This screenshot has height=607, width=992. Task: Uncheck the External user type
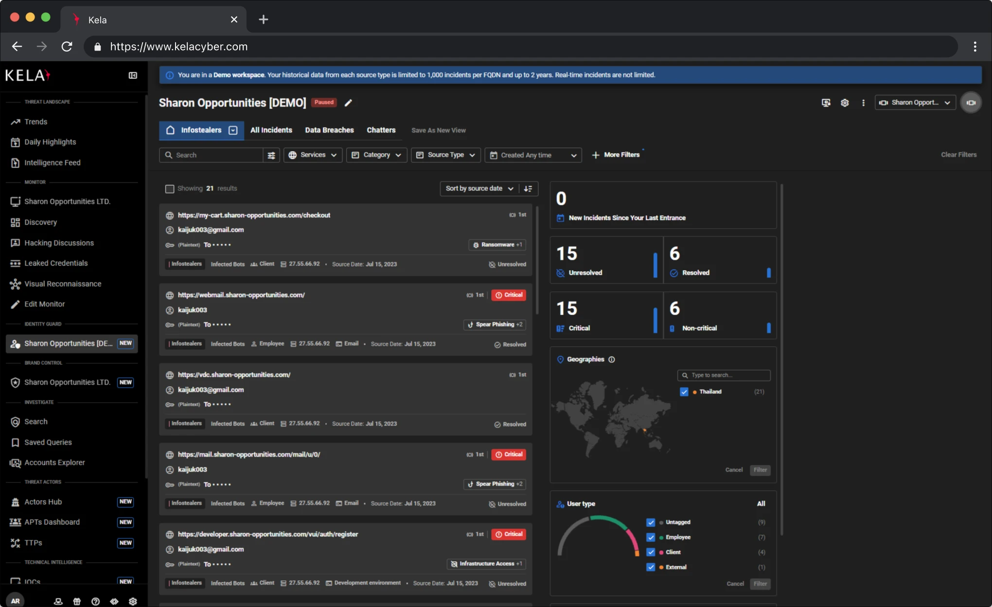651,567
